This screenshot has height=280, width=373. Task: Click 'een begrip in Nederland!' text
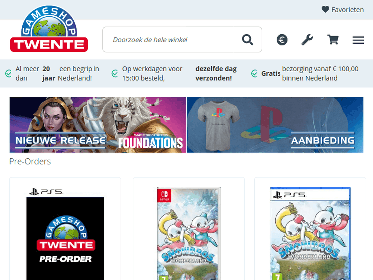[79, 73]
